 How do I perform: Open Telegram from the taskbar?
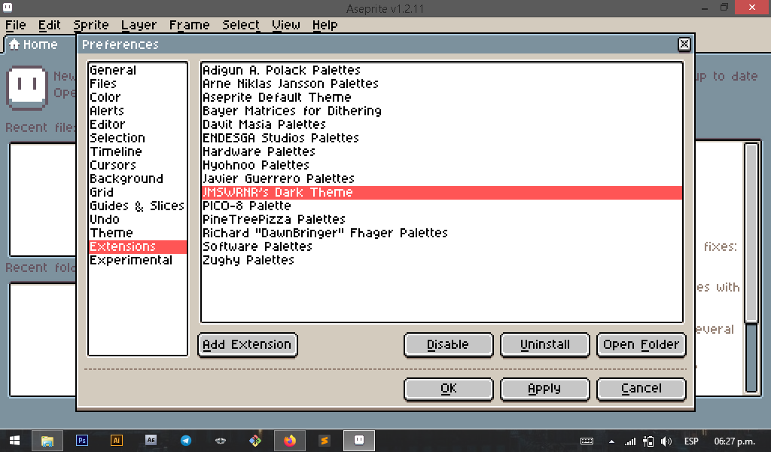coord(186,441)
